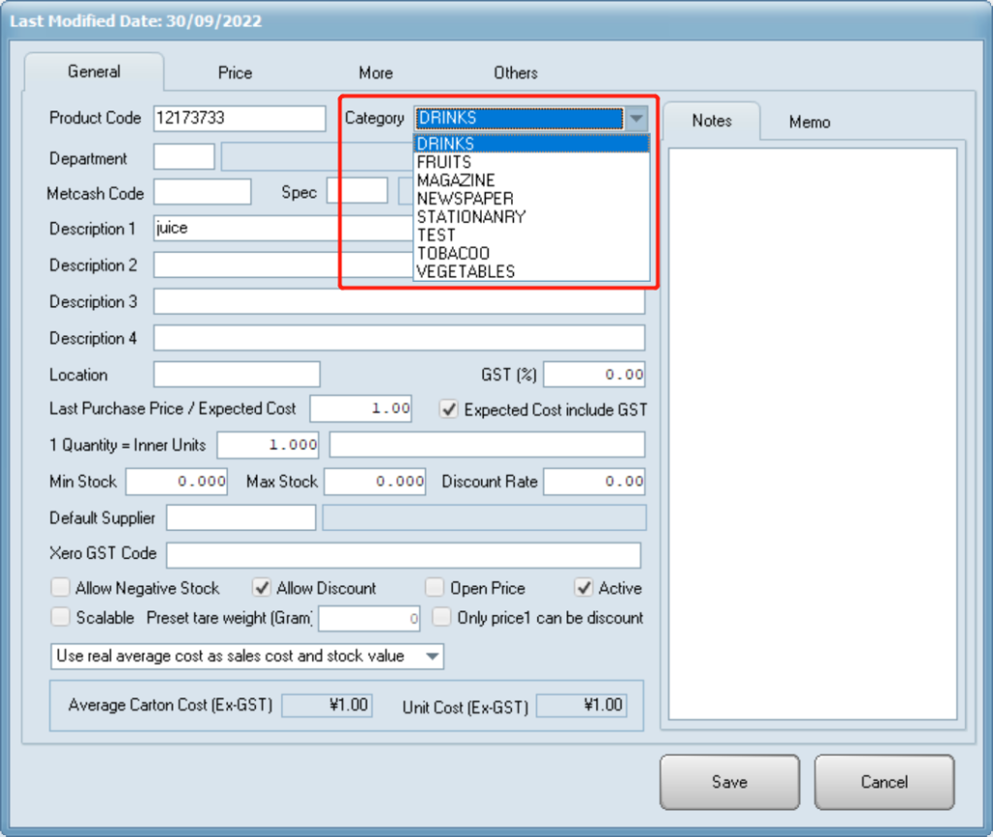Uncheck the Active checkbox
The height and width of the screenshot is (837, 993).
click(x=584, y=588)
